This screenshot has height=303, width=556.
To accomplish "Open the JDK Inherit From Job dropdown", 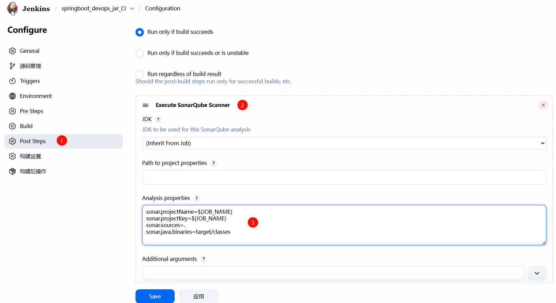I will 344,143.
